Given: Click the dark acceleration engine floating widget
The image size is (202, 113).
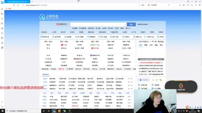Looking at the screenshot, I should pos(181,87).
